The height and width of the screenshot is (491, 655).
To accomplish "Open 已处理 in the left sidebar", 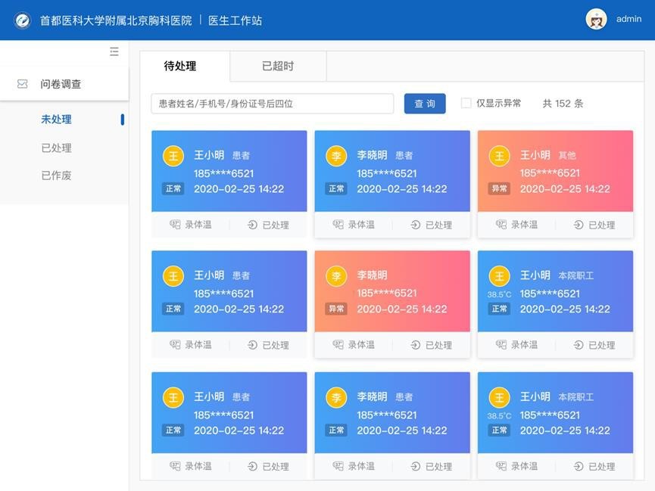I will click(56, 148).
